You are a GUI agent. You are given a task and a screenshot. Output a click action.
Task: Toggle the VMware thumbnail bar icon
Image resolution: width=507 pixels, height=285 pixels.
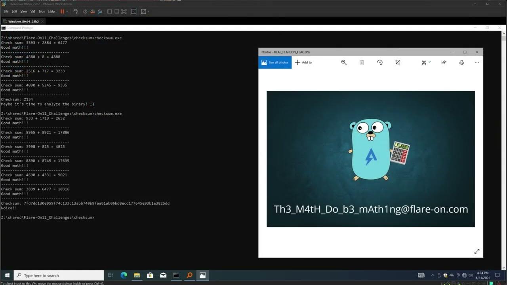[x=117, y=11]
